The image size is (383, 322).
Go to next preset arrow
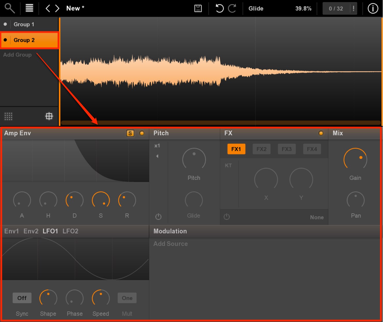pos(57,8)
